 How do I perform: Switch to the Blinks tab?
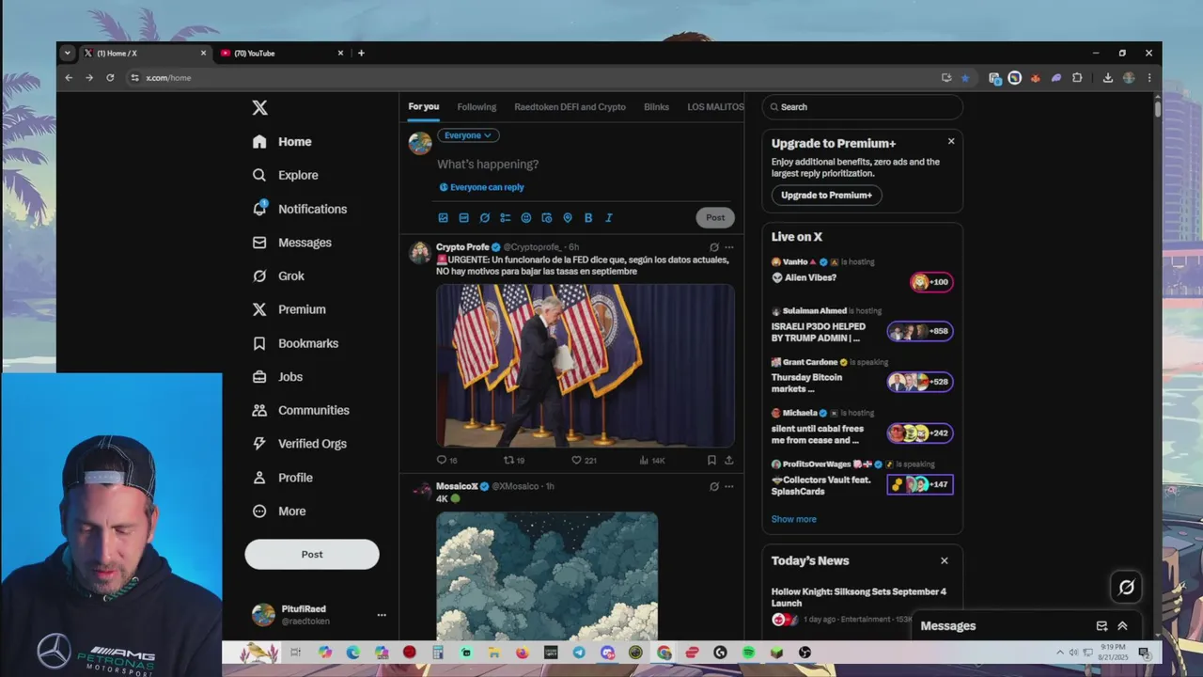(656, 107)
